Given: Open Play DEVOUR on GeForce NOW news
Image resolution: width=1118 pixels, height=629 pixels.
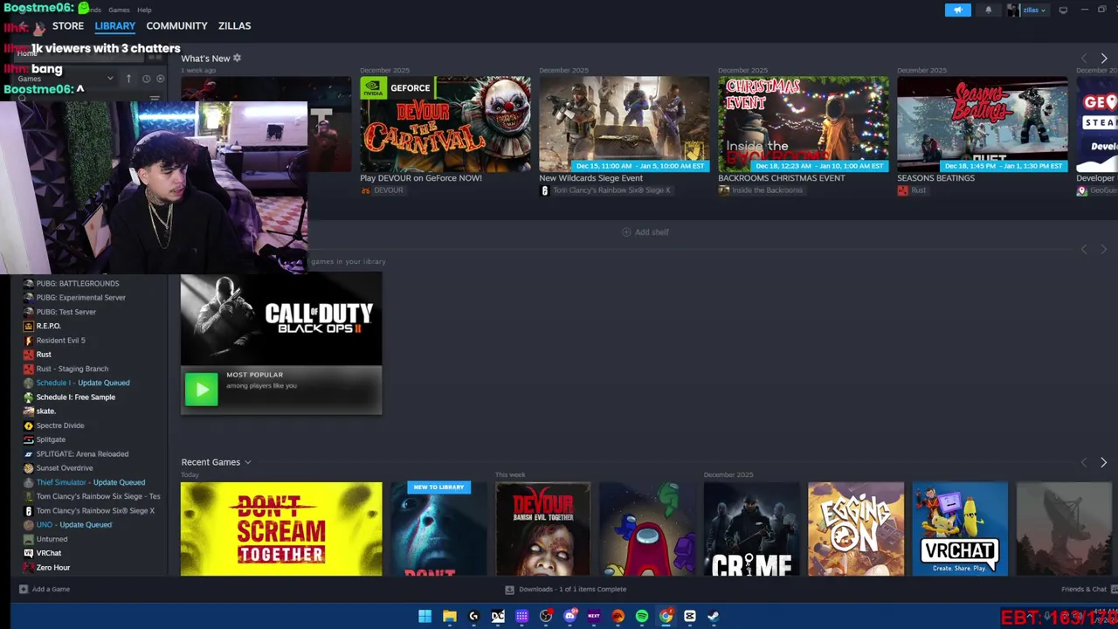Looking at the screenshot, I should coord(445,124).
